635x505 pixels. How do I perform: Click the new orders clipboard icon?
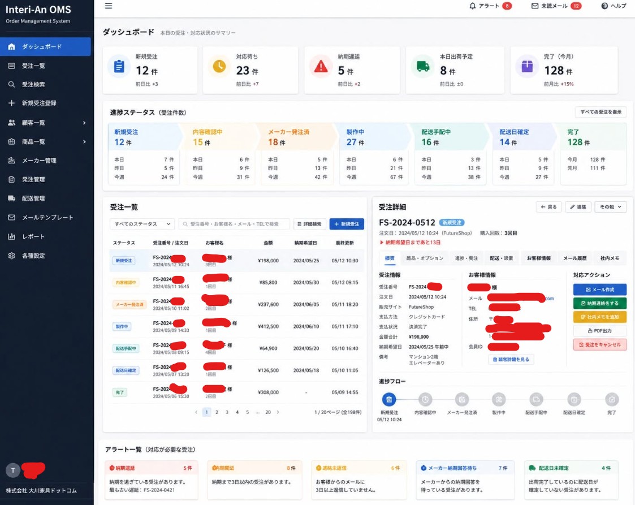pos(119,66)
